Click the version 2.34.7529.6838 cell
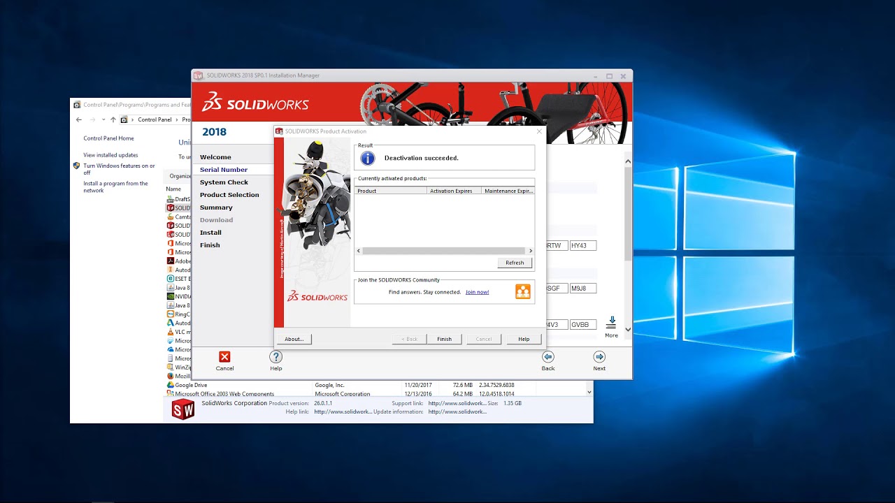 [496, 385]
